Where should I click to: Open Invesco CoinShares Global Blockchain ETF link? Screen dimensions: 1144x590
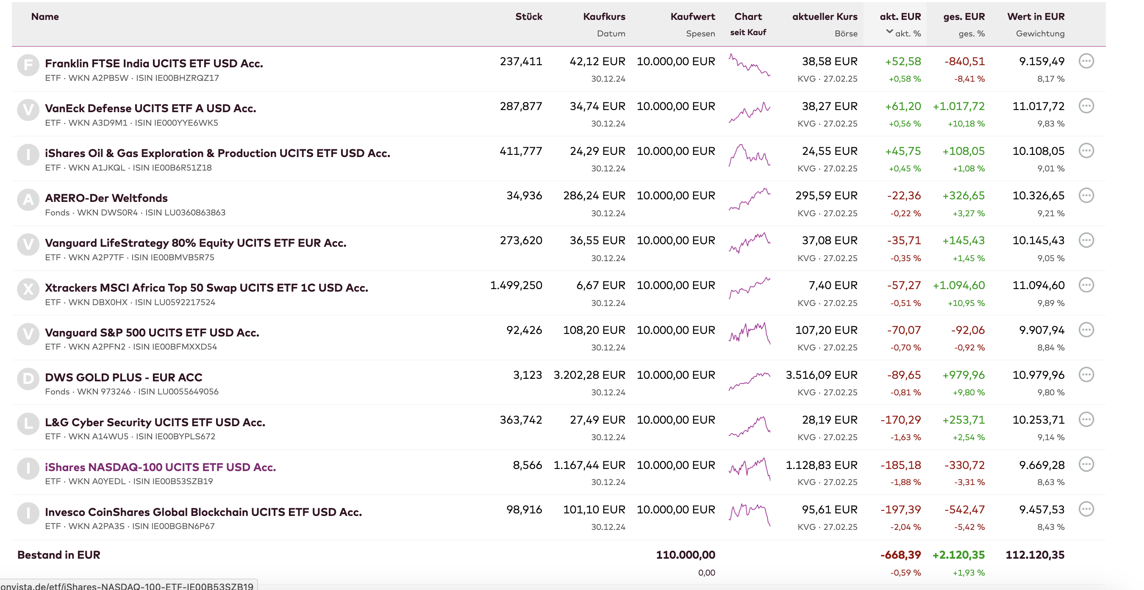pos(203,512)
